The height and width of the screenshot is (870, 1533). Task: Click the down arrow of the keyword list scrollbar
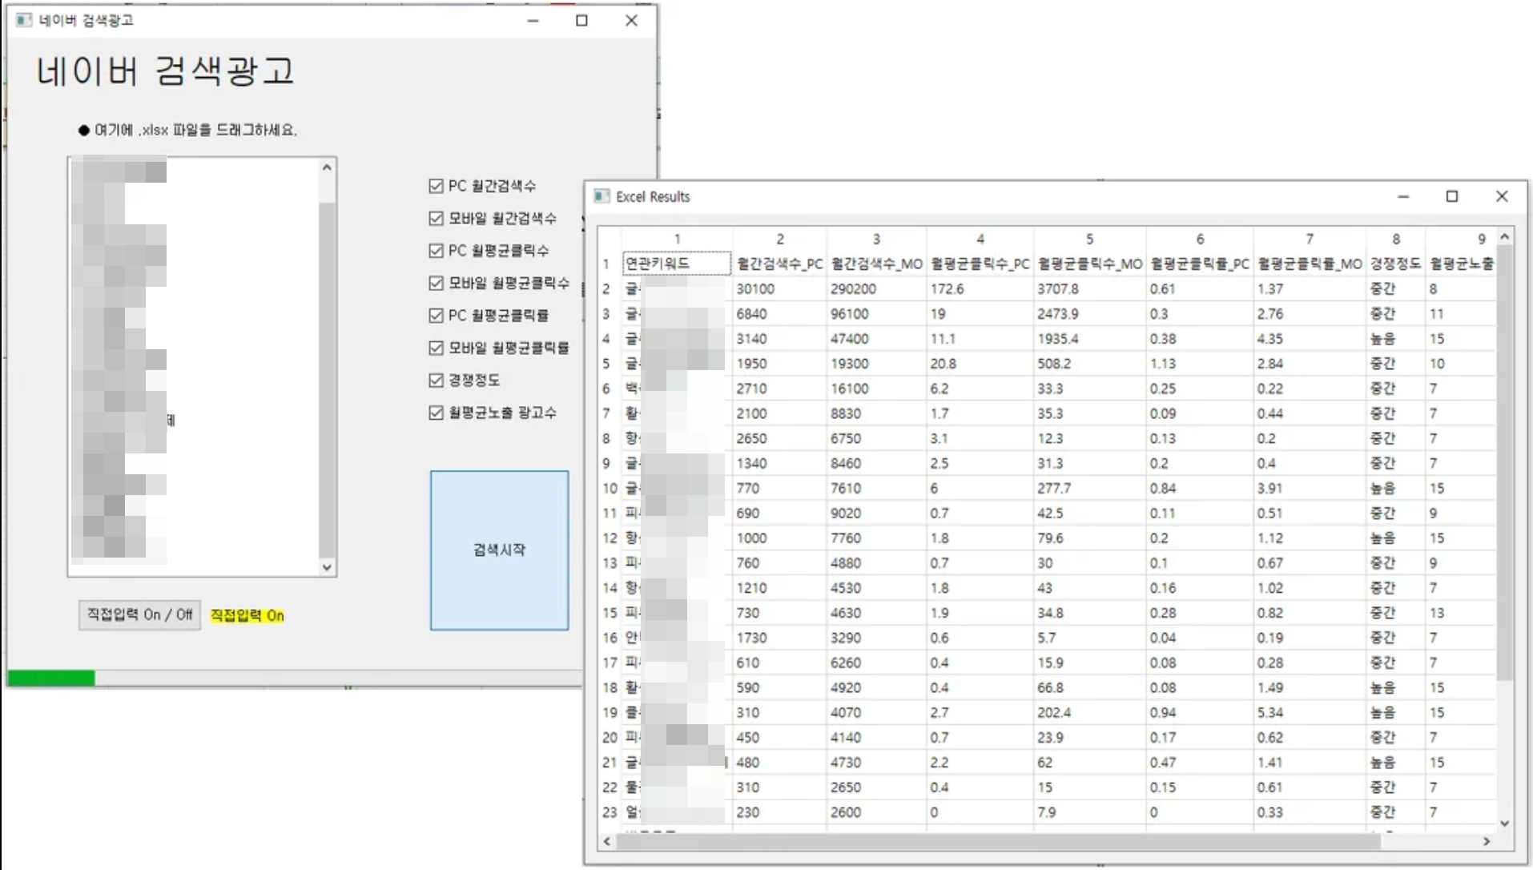click(327, 567)
